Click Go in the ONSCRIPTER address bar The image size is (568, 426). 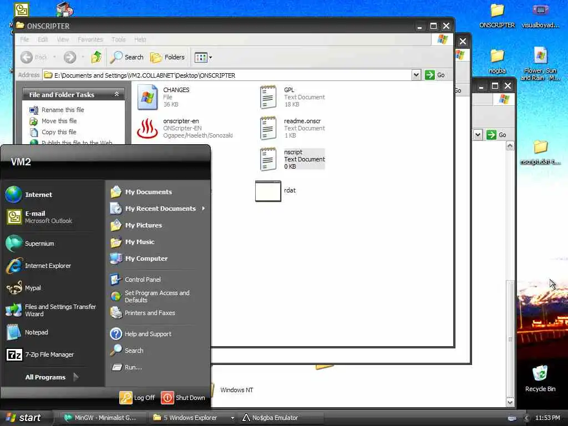[435, 75]
